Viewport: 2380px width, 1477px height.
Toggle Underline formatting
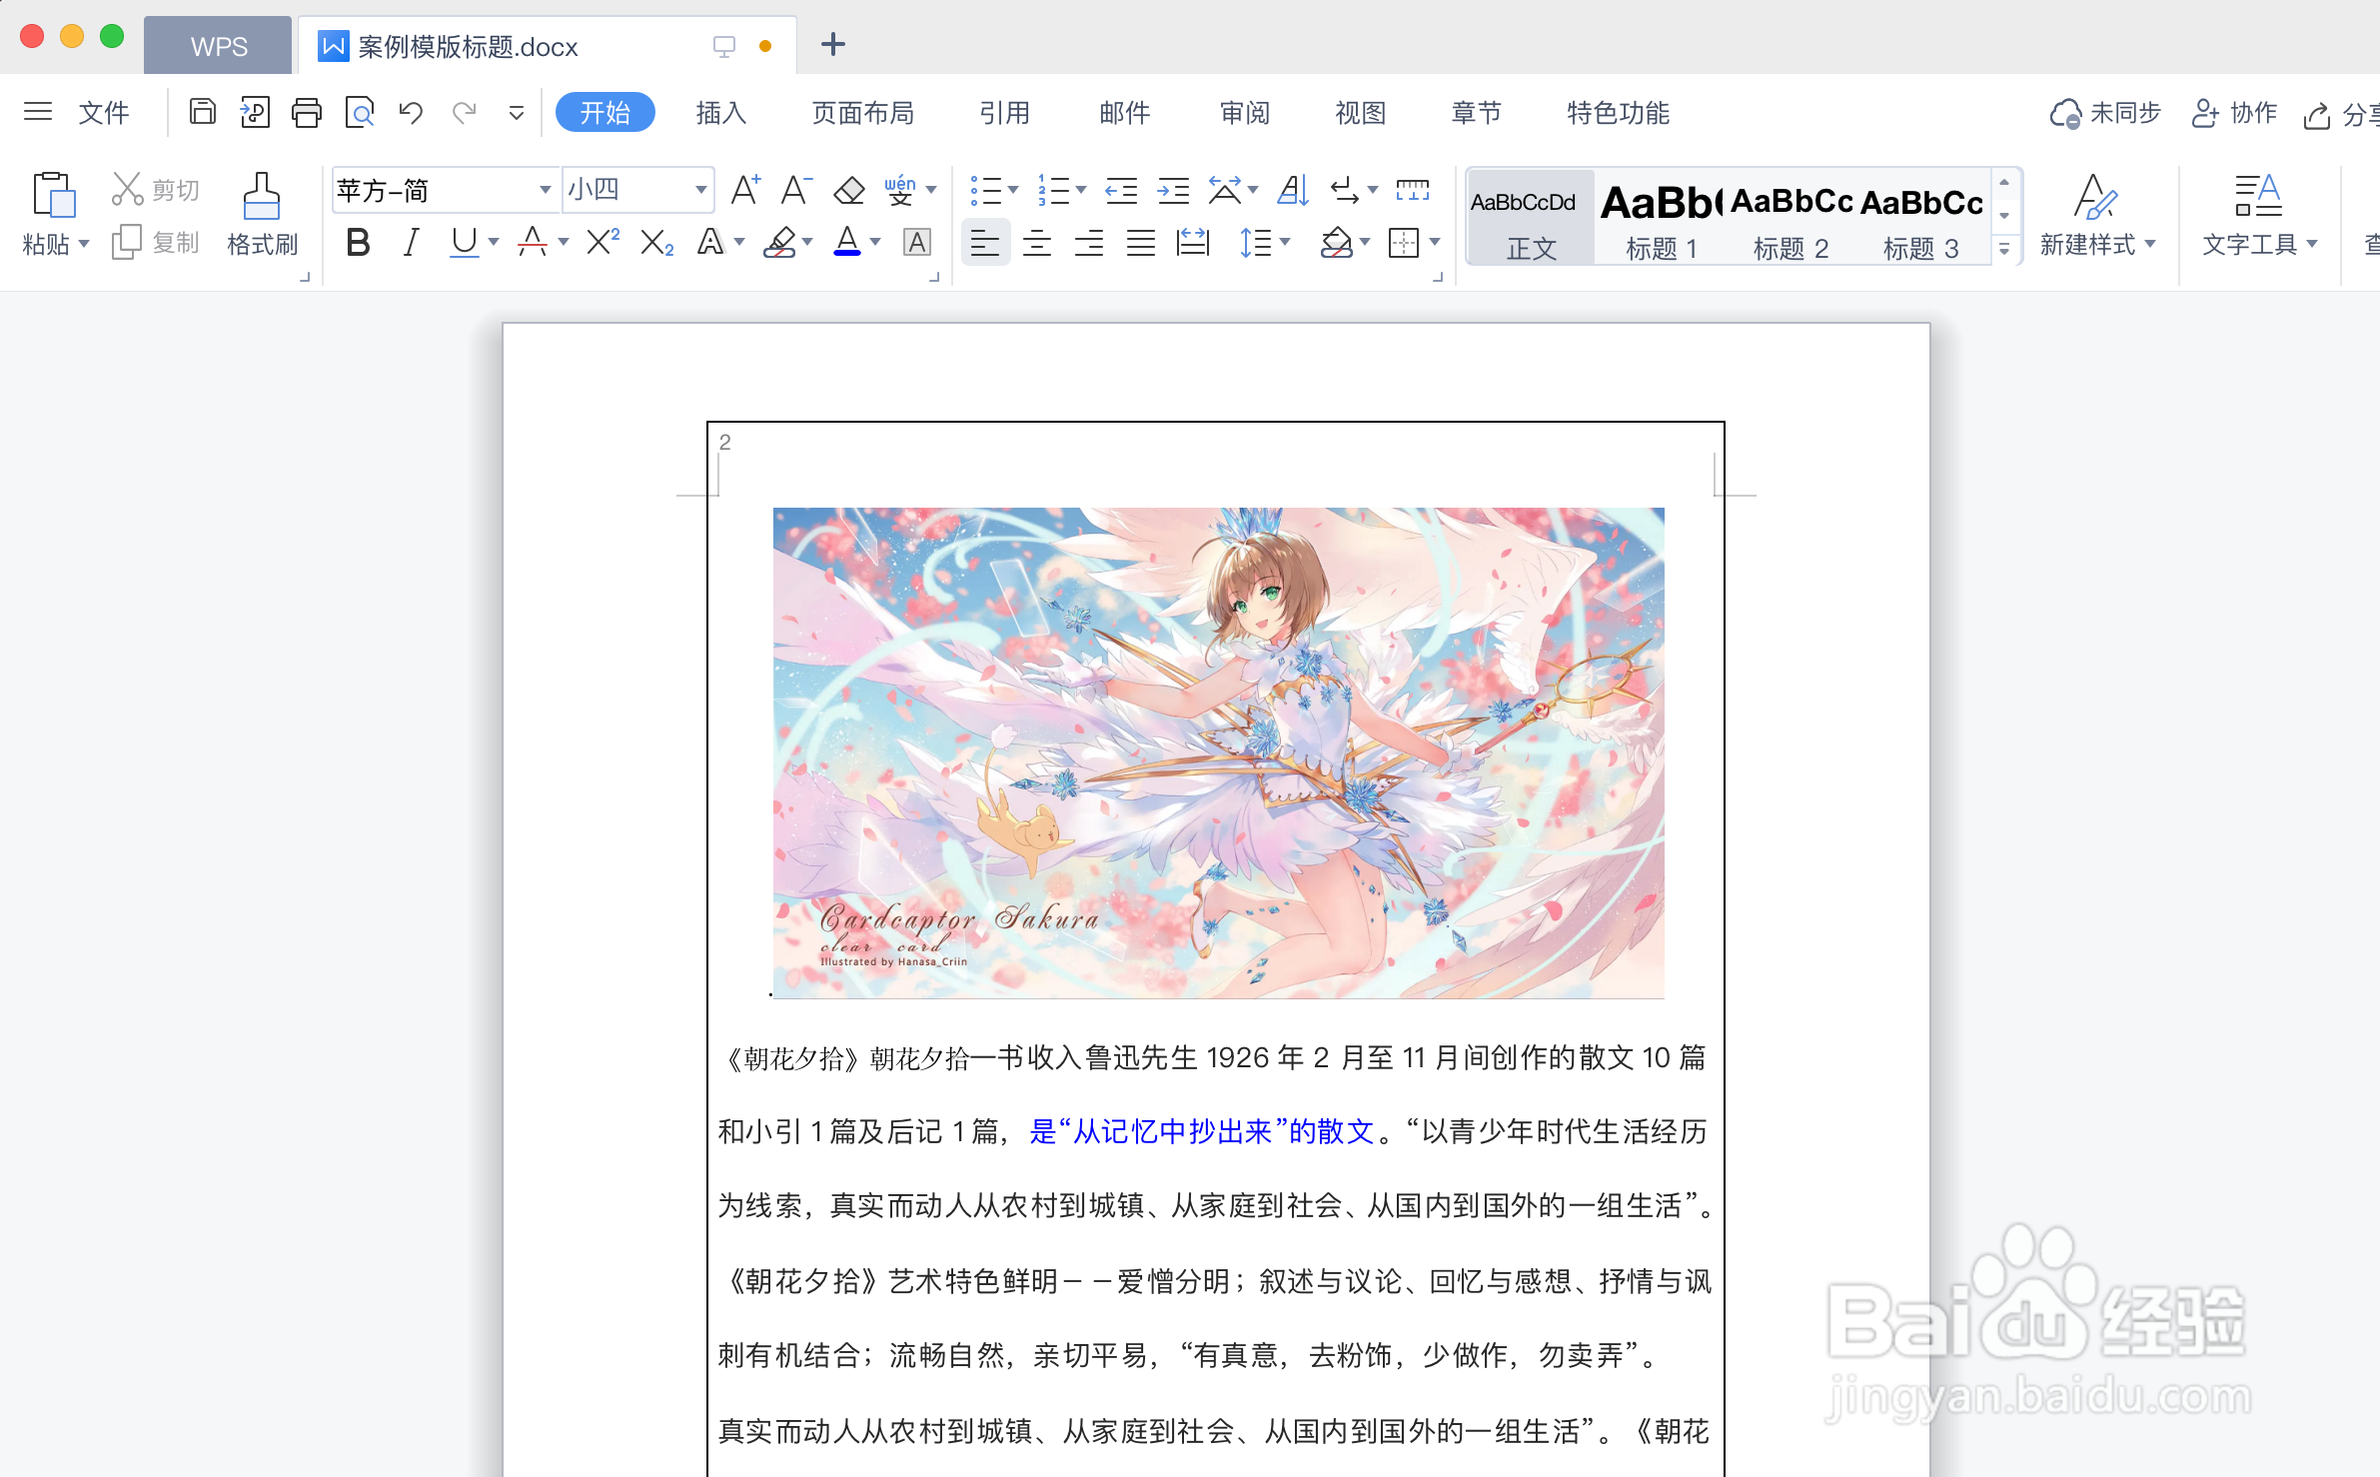point(464,242)
